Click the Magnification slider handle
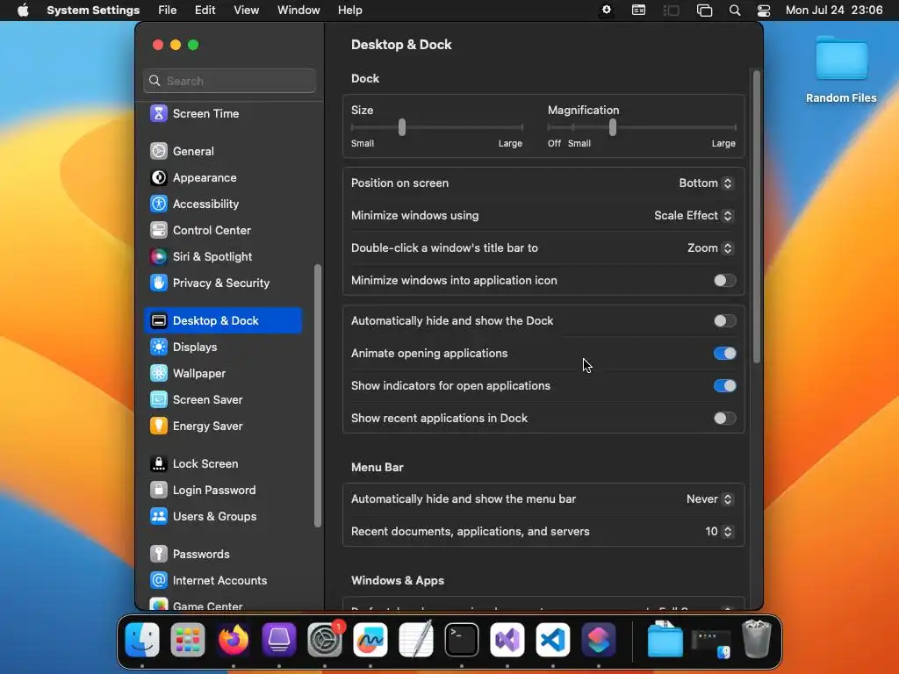The height and width of the screenshot is (674, 899). point(612,127)
